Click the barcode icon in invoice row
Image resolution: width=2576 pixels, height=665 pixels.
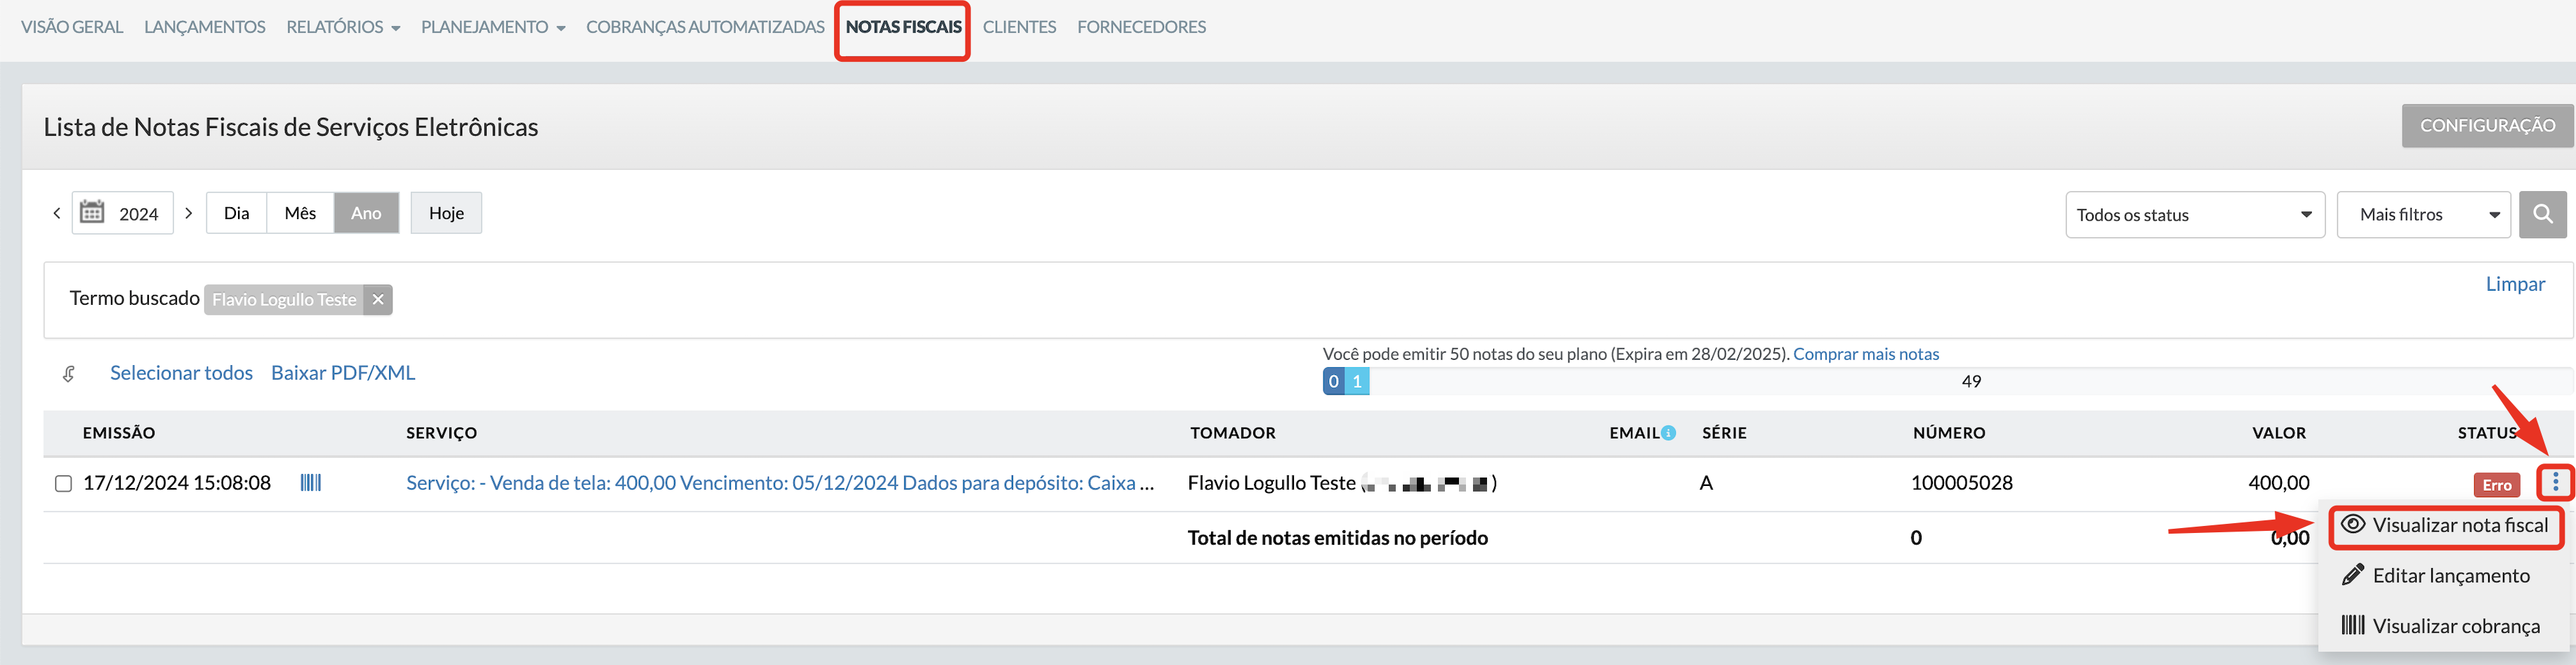point(311,483)
